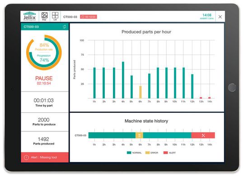
Task: Click the CT500-03 row label in state history
Action: (80, 135)
